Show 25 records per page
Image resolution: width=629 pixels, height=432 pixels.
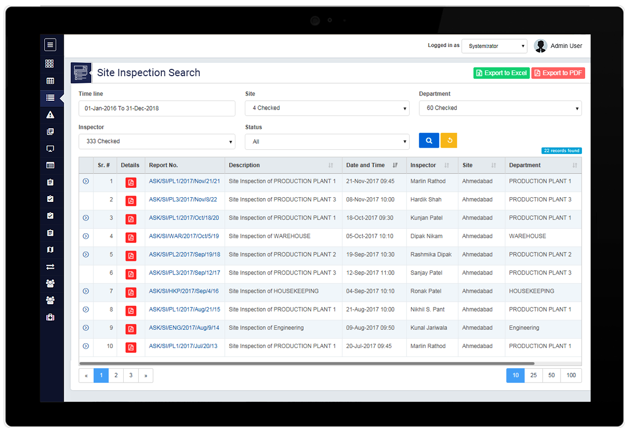tap(533, 375)
